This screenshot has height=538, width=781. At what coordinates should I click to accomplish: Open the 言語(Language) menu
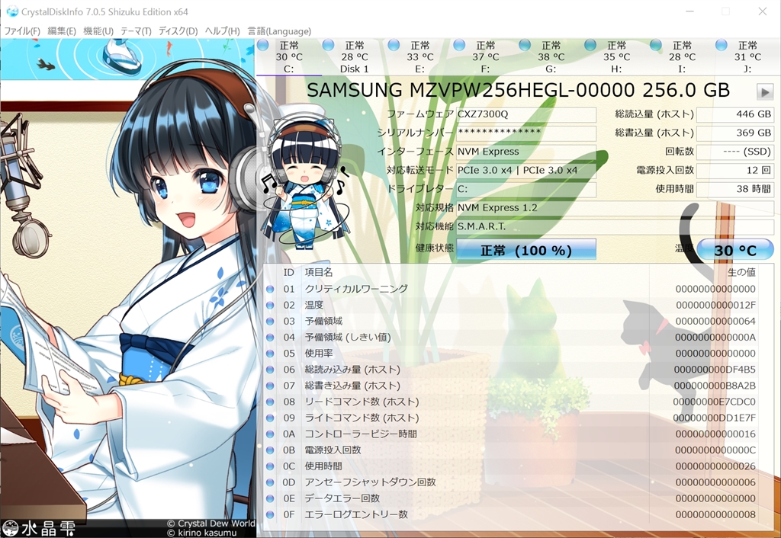[x=279, y=30]
